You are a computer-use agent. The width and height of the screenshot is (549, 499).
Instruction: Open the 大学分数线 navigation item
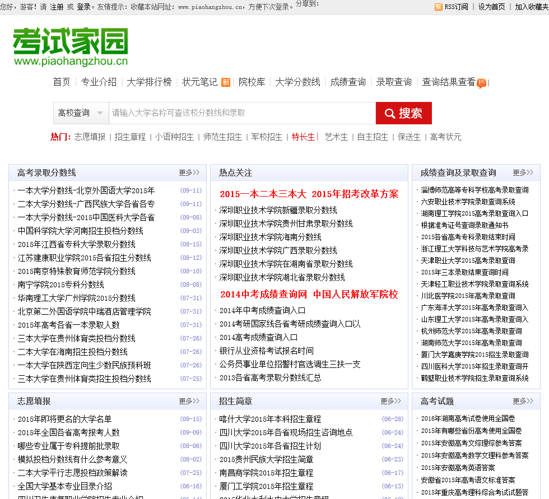pyautogui.click(x=297, y=82)
